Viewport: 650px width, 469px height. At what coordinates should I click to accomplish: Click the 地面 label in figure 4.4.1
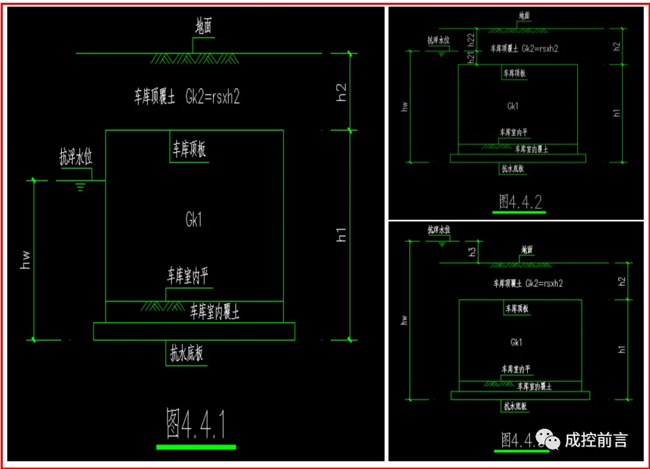coord(203,26)
